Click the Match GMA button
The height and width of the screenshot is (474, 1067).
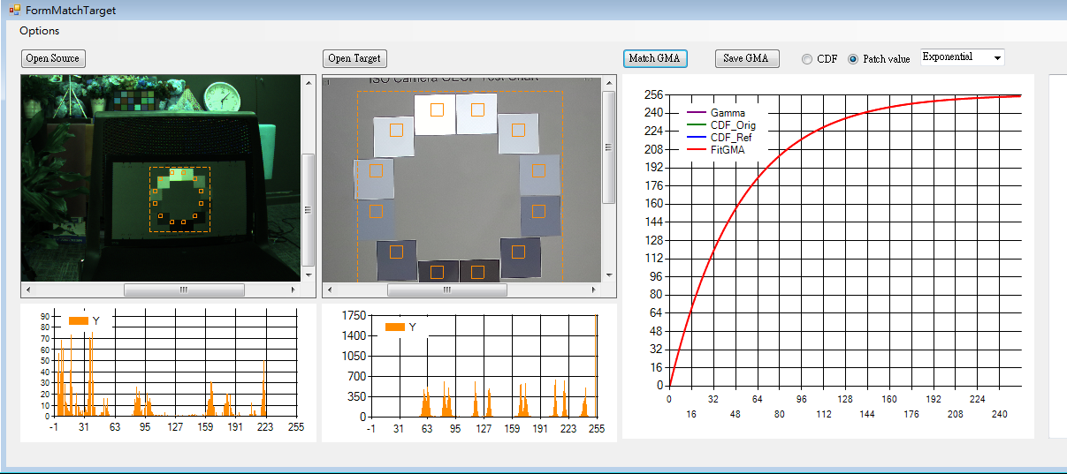(654, 58)
